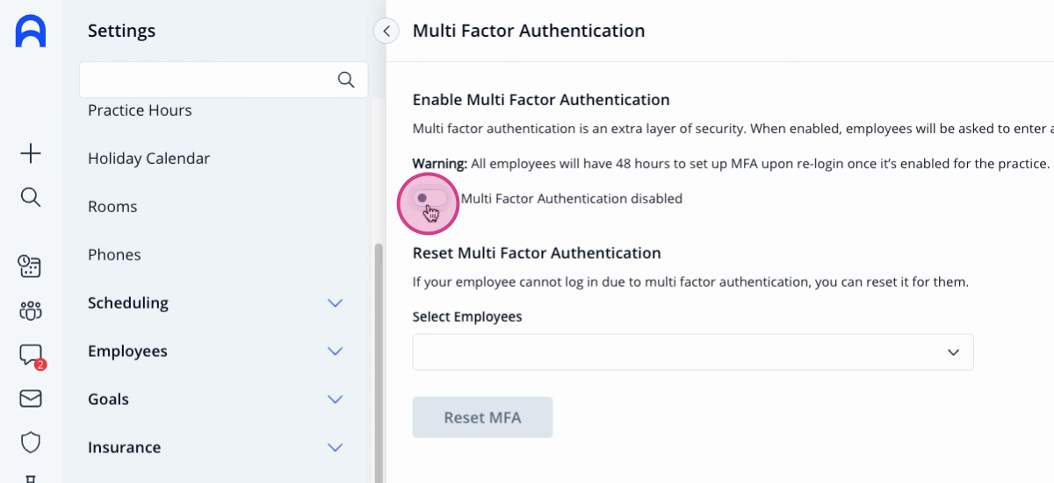The height and width of the screenshot is (483, 1054).
Task: Open the Select Employees dropdown
Action: (x=693, y=352)
